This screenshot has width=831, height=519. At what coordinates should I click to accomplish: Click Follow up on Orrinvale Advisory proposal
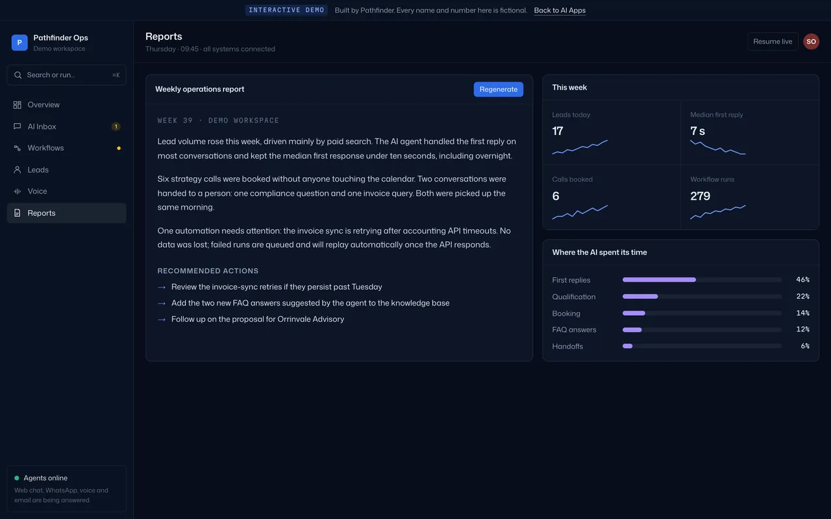coord(258,320)
